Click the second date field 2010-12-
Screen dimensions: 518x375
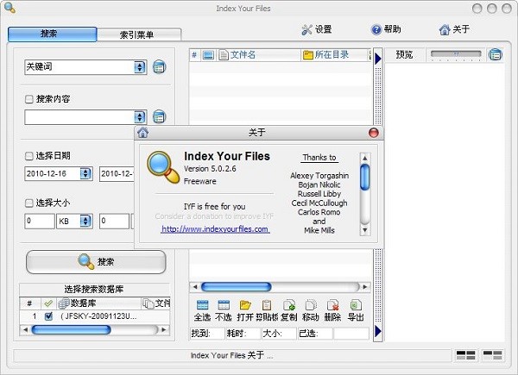point(117,173)
